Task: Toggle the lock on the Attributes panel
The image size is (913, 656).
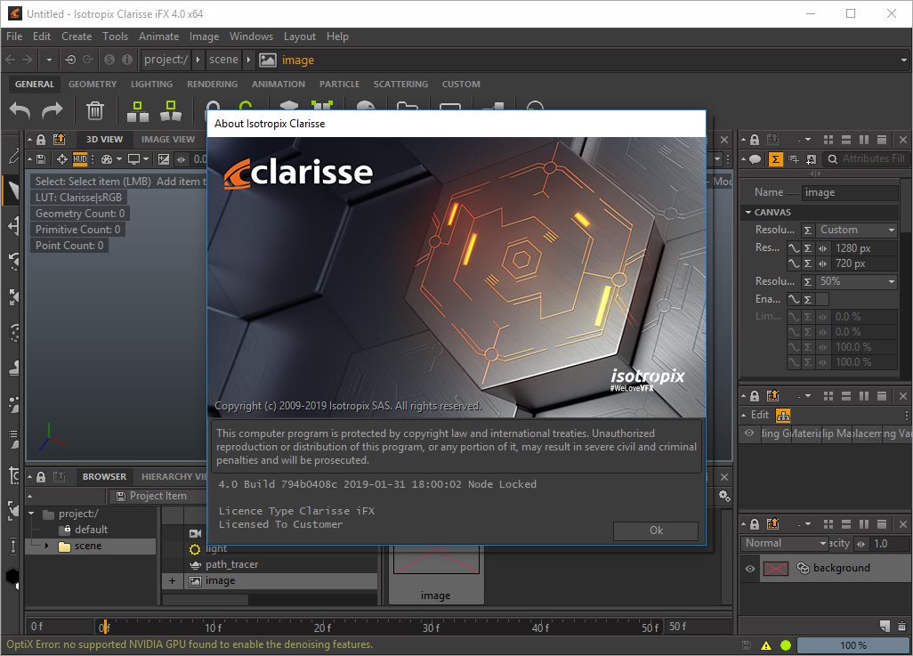Action: (x=755, y=140)
